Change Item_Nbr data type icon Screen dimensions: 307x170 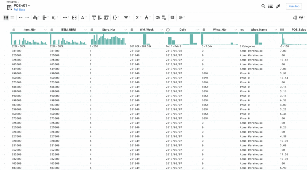coord(14,30)
